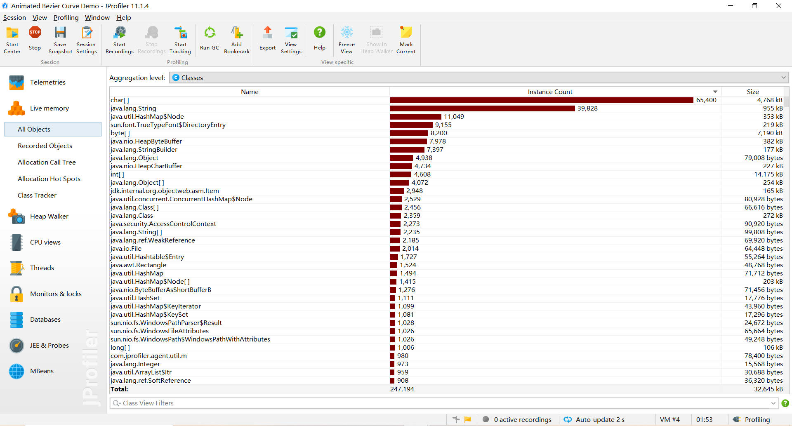Open View Settings
Viewport: 792px width, 426px height.
291,40
